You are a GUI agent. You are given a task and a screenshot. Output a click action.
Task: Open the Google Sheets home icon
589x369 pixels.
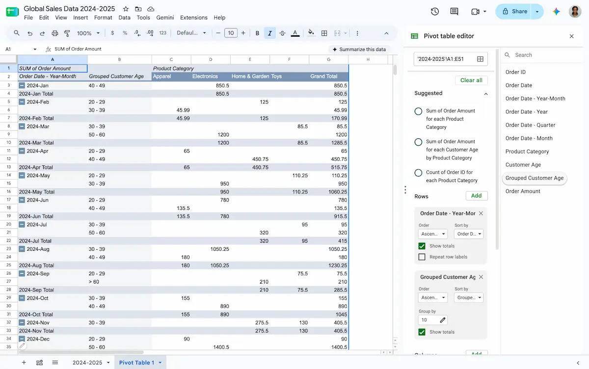12,12
